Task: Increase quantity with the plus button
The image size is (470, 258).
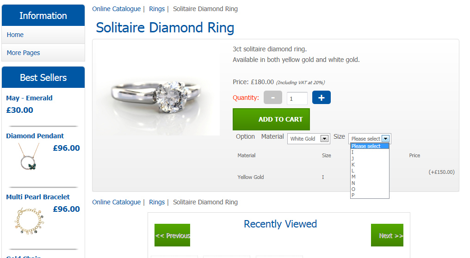Action: [321, 98]
